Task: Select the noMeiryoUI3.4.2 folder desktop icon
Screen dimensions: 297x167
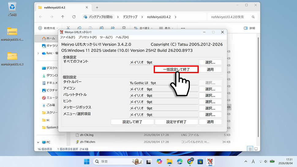Action: (x=12, y=59)
